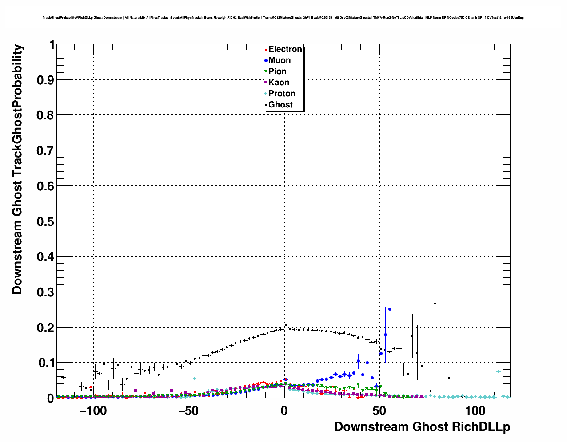Click the x-axis label 100
Viewport: 567px width, 442px height.
pyautogui.click(x=475, y=410)
